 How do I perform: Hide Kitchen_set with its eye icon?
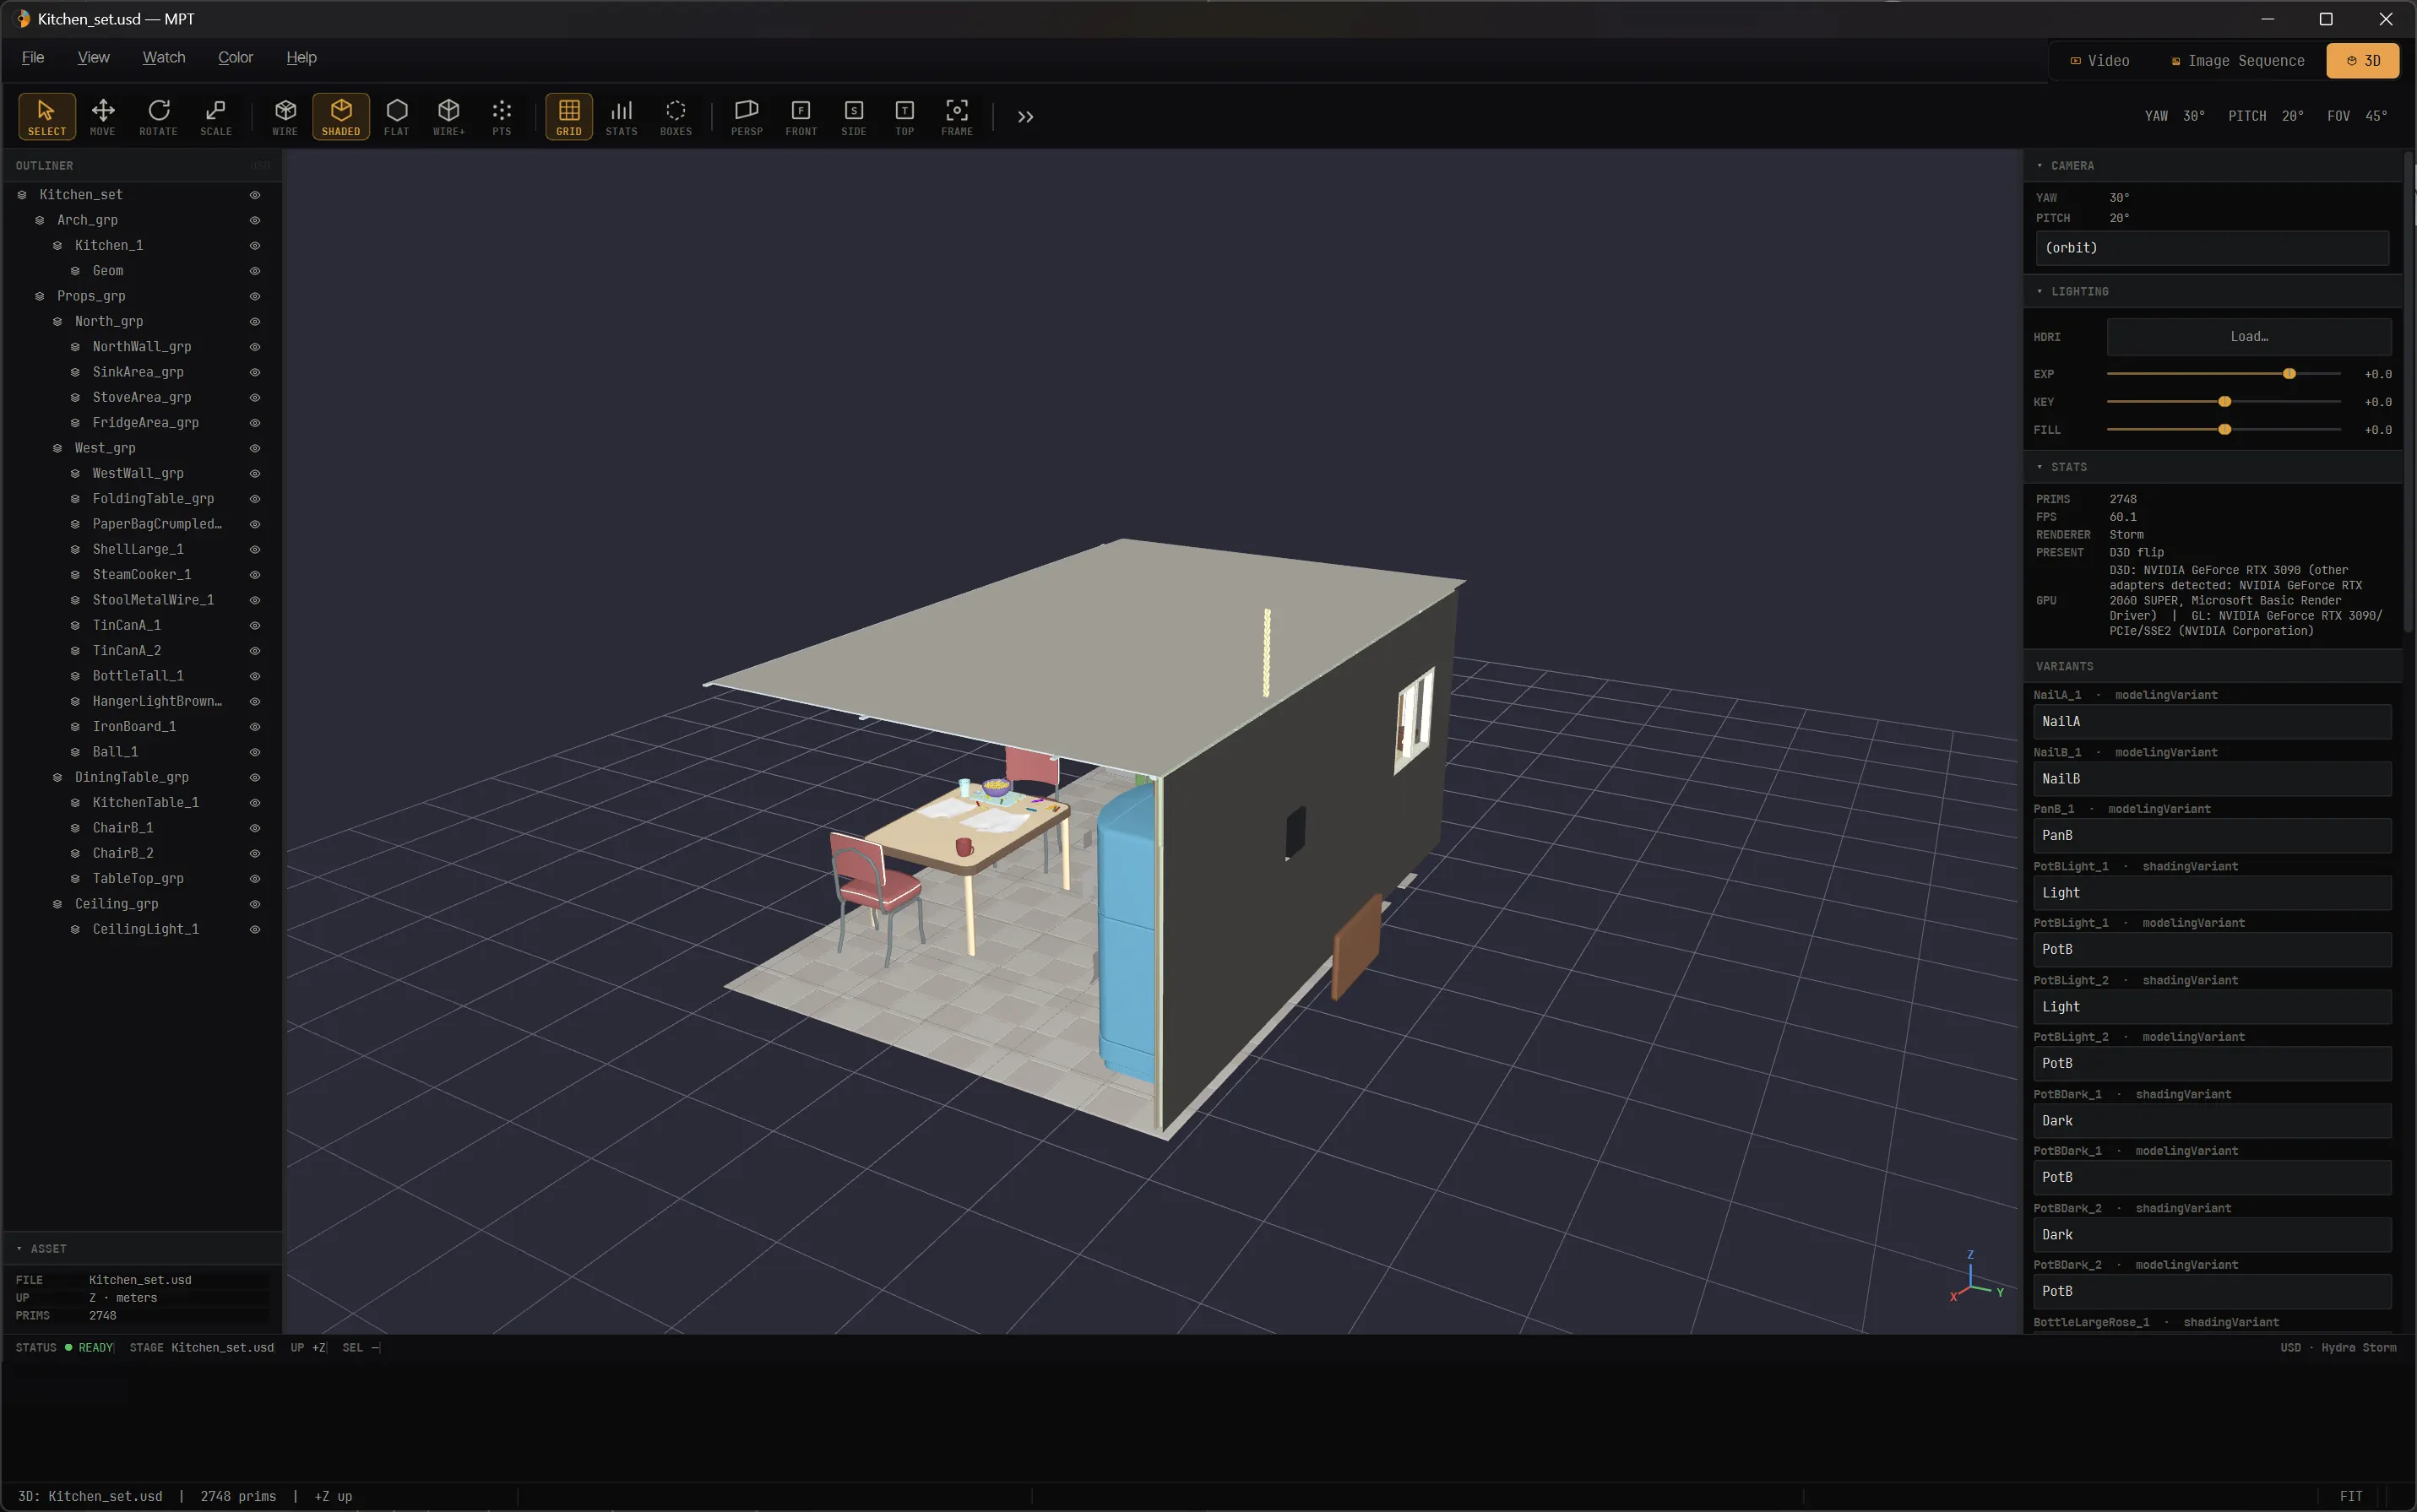[x=255, y=195]
